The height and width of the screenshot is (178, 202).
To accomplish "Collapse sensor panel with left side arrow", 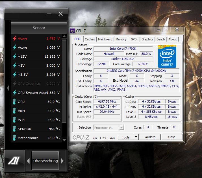I will [8, 88].
